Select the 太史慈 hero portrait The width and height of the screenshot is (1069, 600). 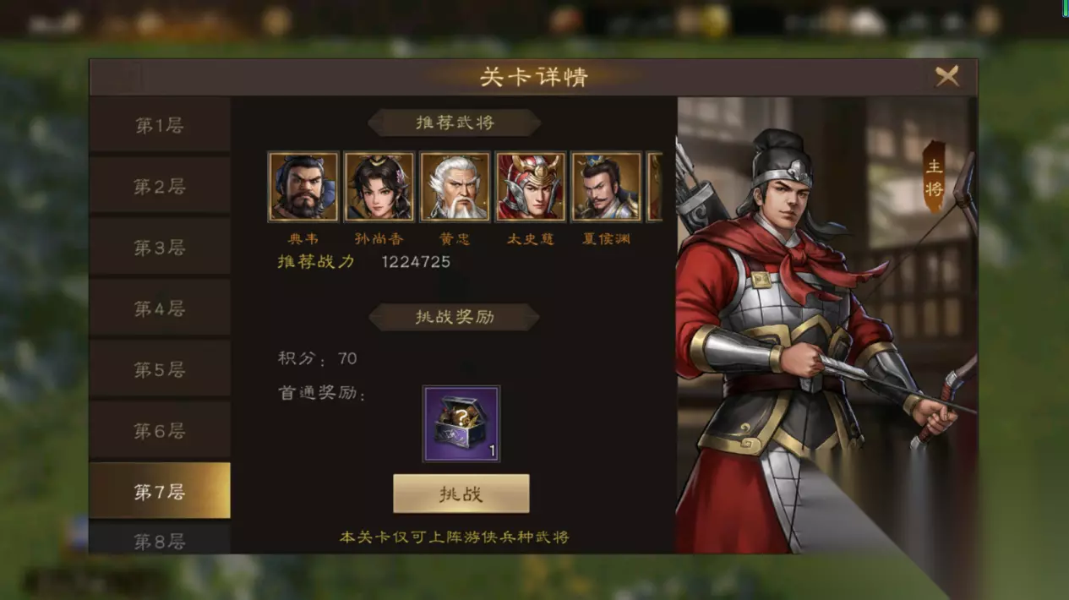pos(531,187)
